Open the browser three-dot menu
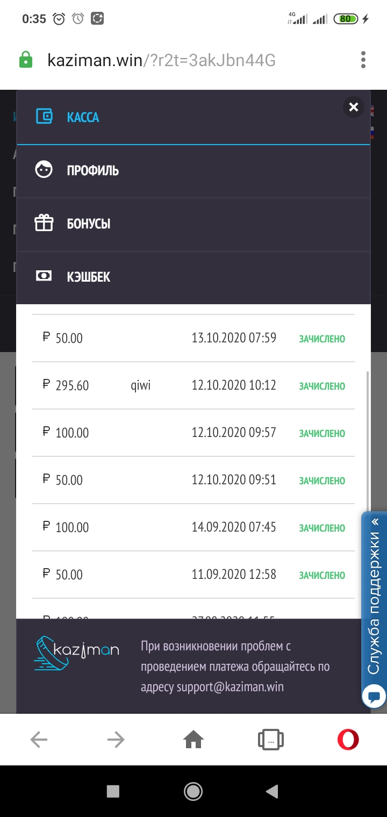The height and width of the screenshot is (817, 387). [363, 60]
